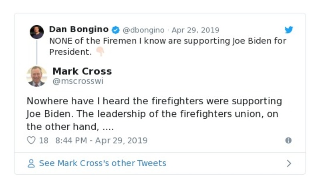Open See Mark Cross's other Tweets

[102, 163]
